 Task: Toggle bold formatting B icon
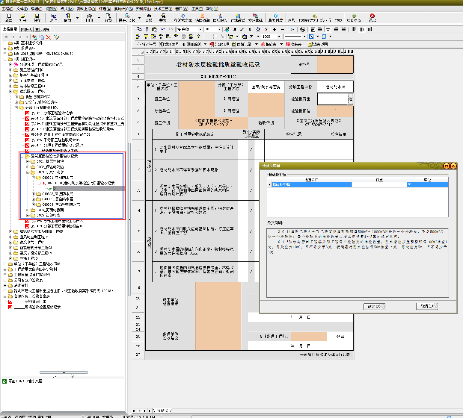click(x=235, y=29)
